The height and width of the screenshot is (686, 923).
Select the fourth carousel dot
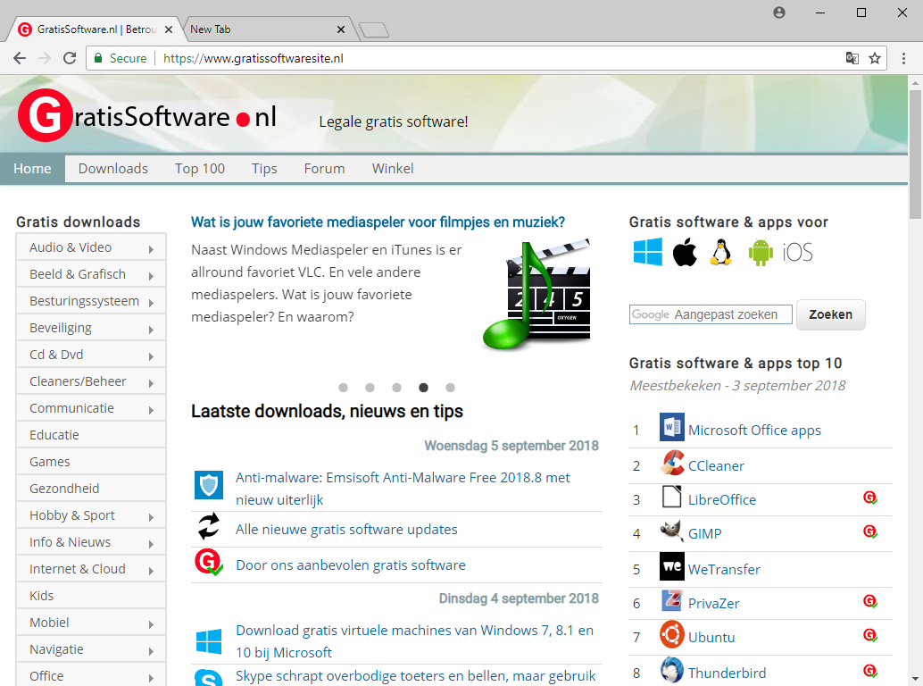pyautogui.click(x=423, y=388)
